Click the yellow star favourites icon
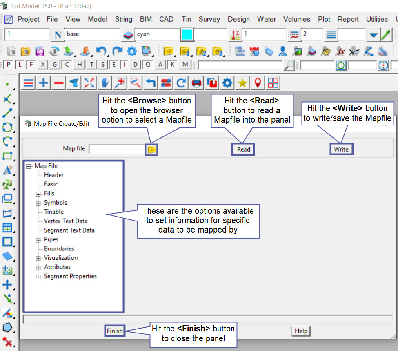The image size is (398, 351). click(x=242, y=83)
